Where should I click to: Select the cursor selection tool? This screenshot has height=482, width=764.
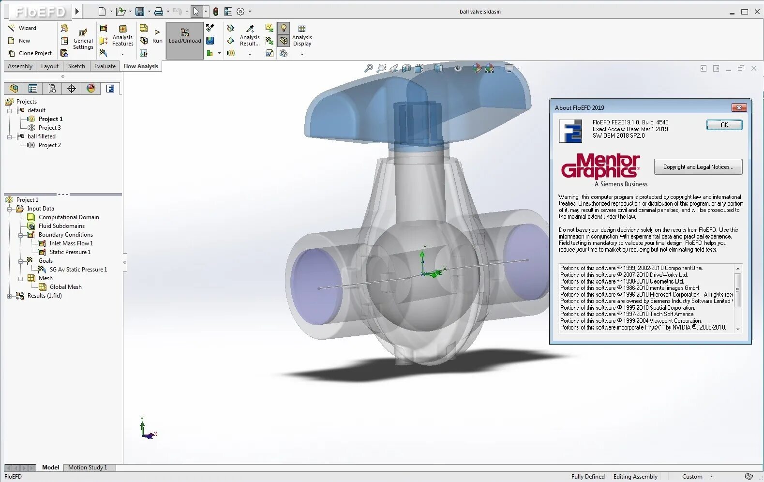pos(196,12)
